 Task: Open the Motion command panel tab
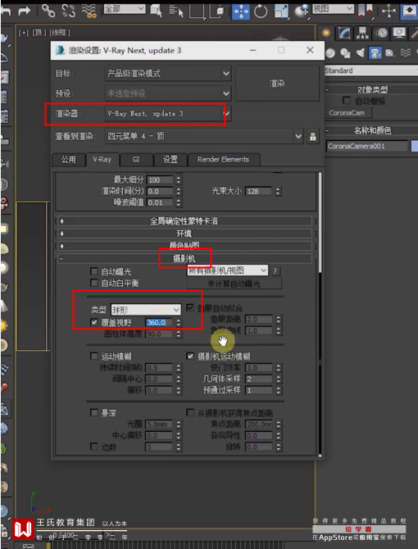tap(382, 33)
